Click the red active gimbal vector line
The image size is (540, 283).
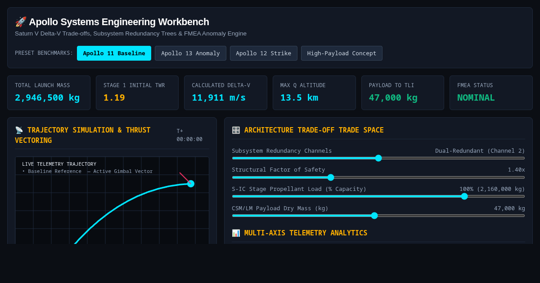[x=185, y=178]
